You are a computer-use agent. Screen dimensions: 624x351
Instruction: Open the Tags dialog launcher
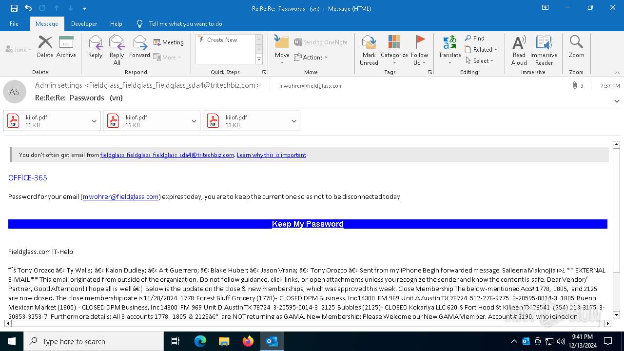[430, 72]
